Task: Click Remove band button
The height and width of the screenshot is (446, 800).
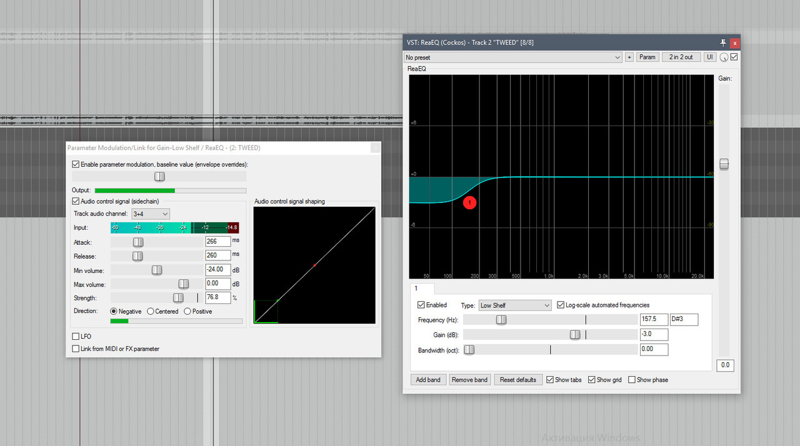Action: (470, 380)
